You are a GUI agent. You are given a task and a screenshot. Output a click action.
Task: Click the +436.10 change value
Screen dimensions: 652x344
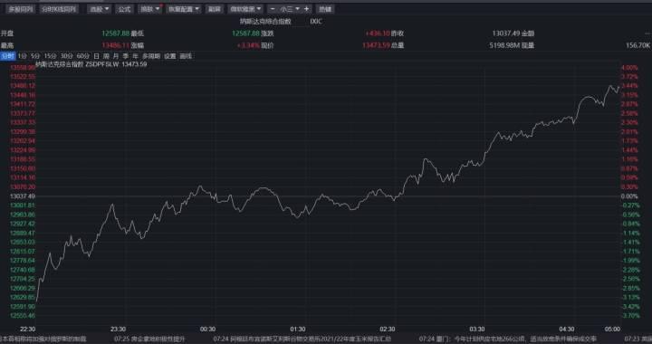pos(378,33)
